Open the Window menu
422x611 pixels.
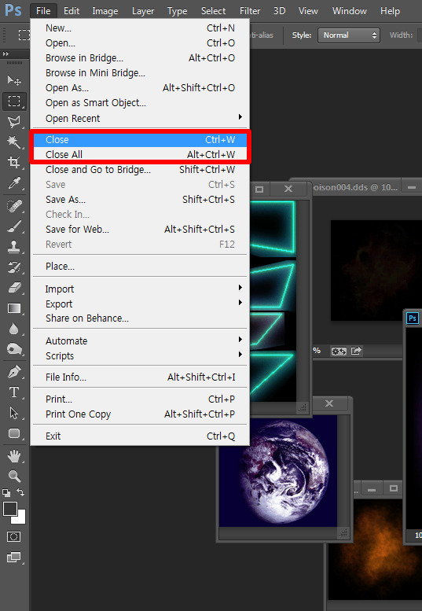(350, 11)
